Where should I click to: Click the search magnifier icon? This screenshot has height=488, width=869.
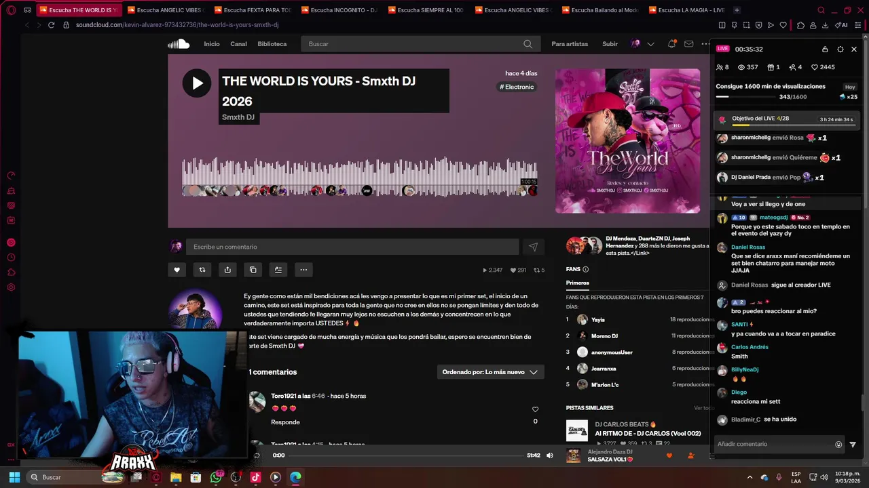[x=528, y=44]
